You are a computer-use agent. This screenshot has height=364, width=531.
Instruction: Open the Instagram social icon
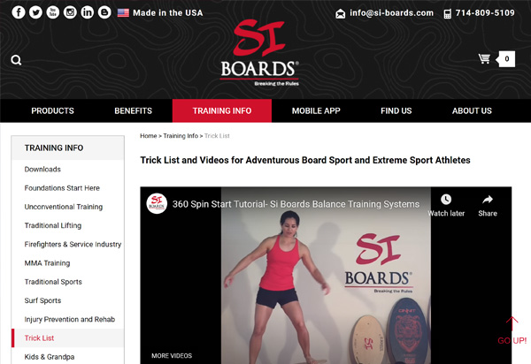70,12
